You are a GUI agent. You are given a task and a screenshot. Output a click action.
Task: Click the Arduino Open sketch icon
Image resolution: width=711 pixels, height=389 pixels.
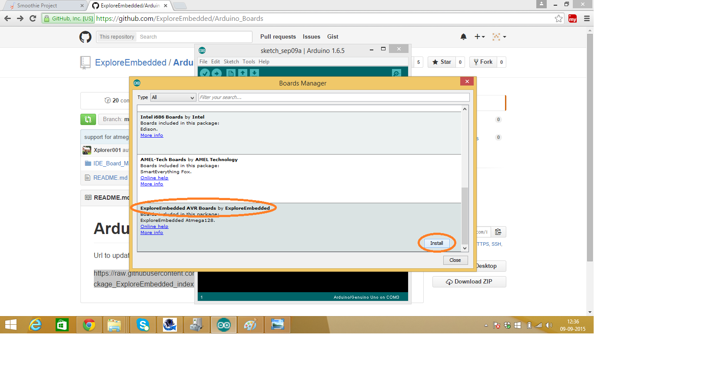243,73
